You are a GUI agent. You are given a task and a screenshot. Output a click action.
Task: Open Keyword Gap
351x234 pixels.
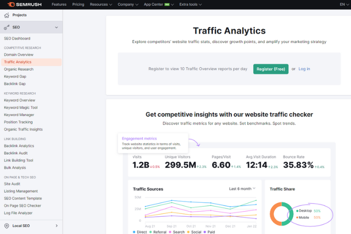click(x=15, y=76)
